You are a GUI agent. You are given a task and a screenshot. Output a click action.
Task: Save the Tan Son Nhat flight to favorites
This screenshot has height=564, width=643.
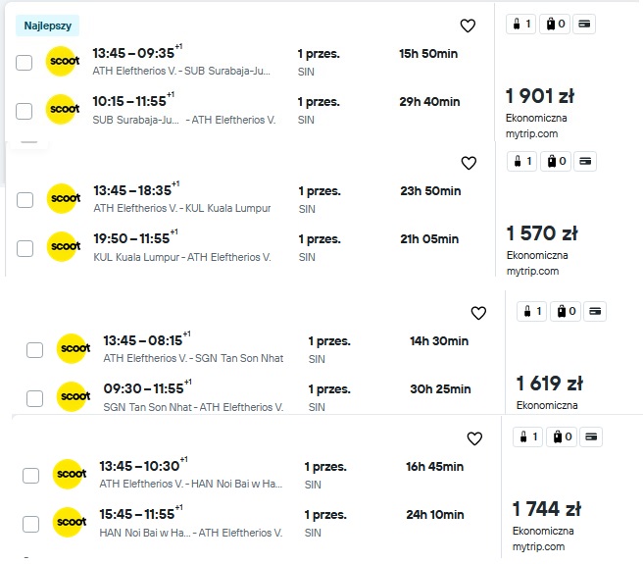pyautogui.click(x=478, y=313)
